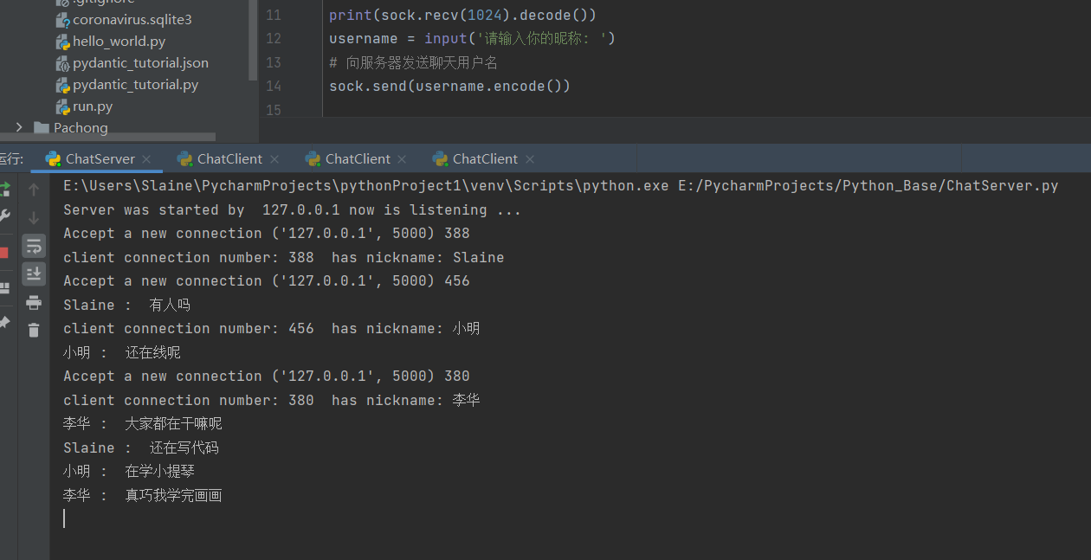Viewport: 1091px width, 560px height.
Task: Close the last ChatClient run tab
Action: coord(530,159)
